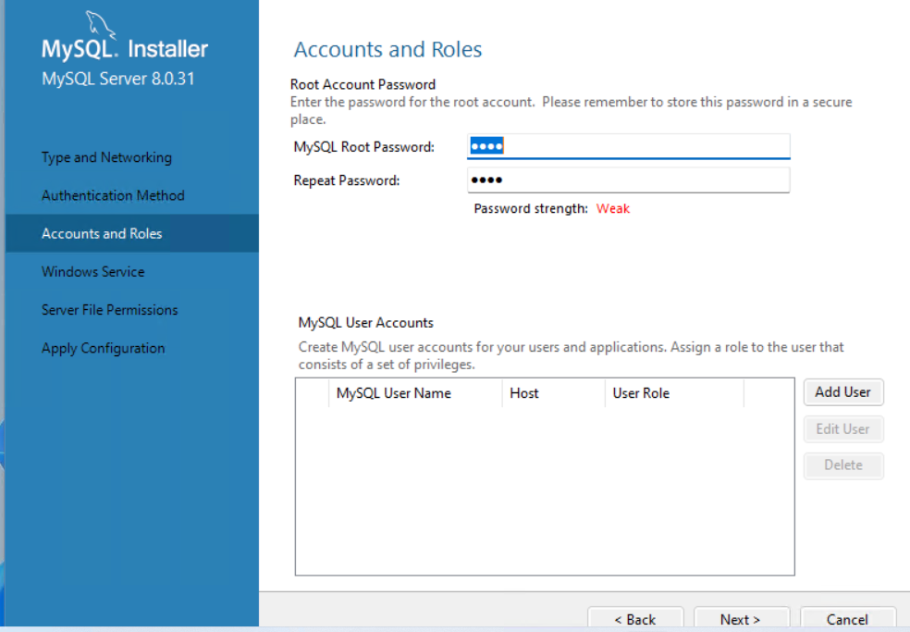This screenshot has height=632, width=910.
Task: Proceed using the Next button
Action: click(x=741, y=619)
